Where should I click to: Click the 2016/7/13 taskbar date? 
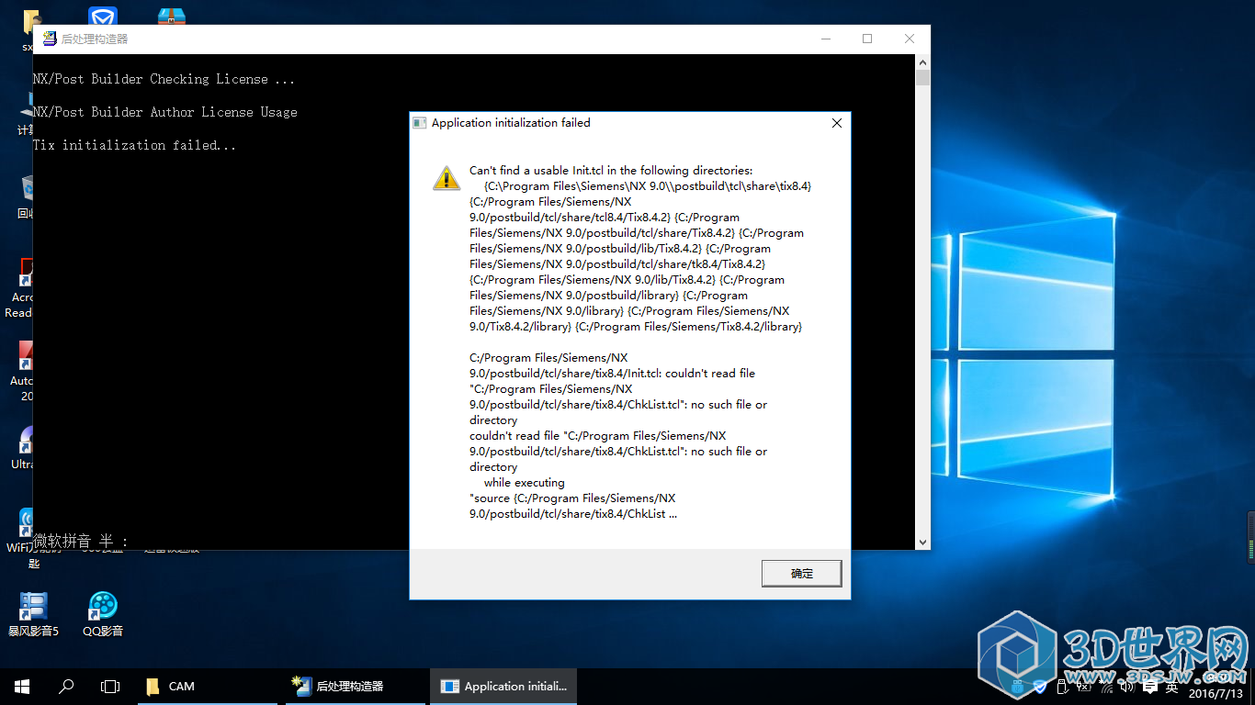point(1215,694)
